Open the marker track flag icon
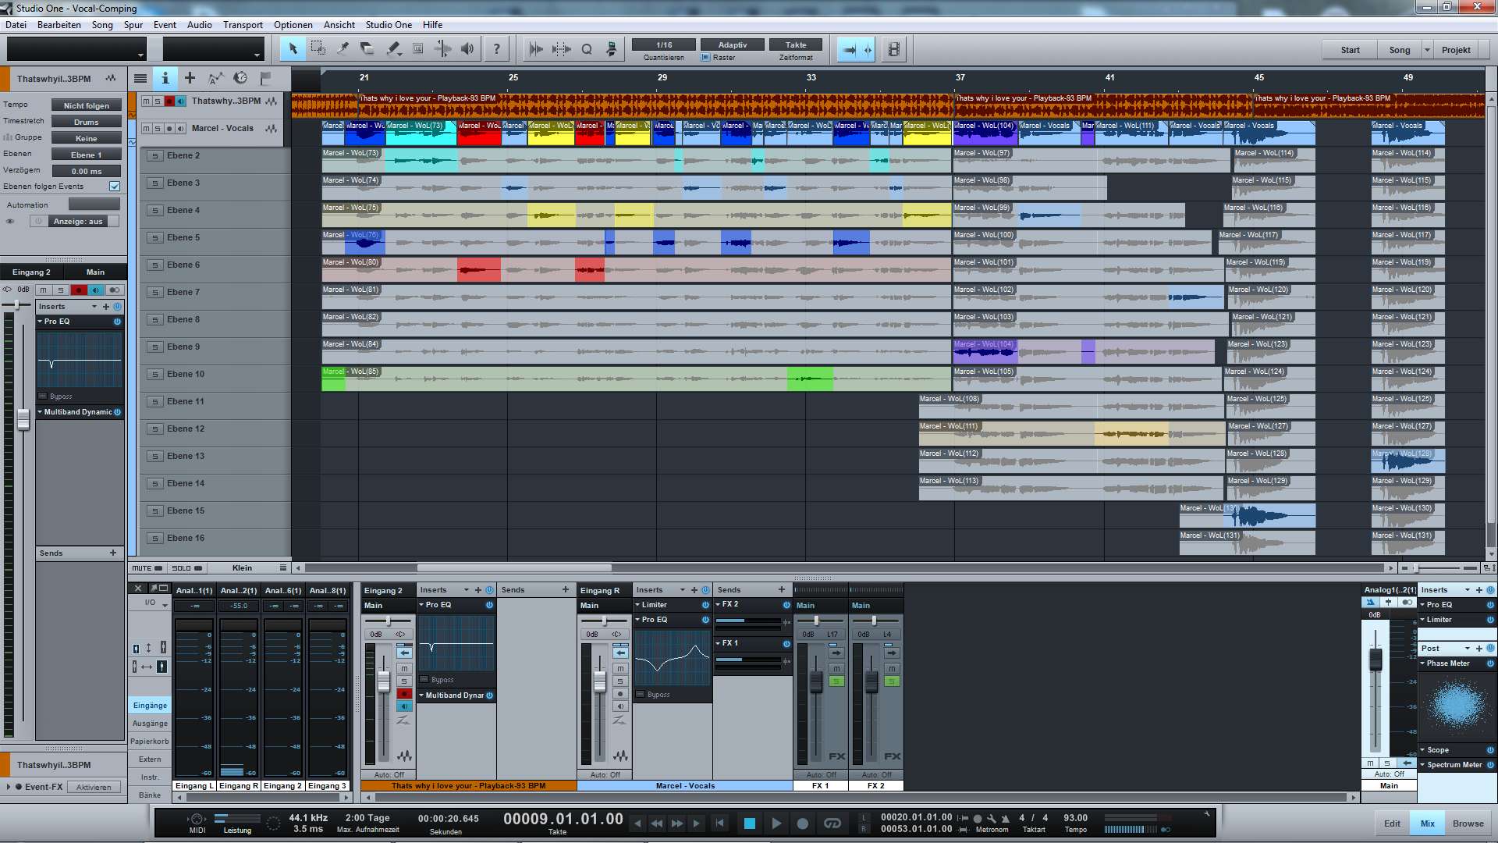The image size is (1498, 843). coord(265,78)
